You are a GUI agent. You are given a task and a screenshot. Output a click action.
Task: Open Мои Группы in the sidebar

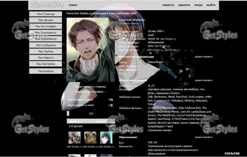coord(45,52)
